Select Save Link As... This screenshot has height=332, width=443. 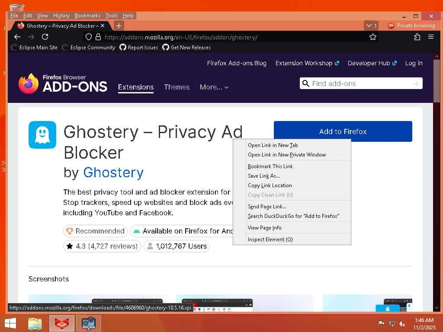click(292, 176)
